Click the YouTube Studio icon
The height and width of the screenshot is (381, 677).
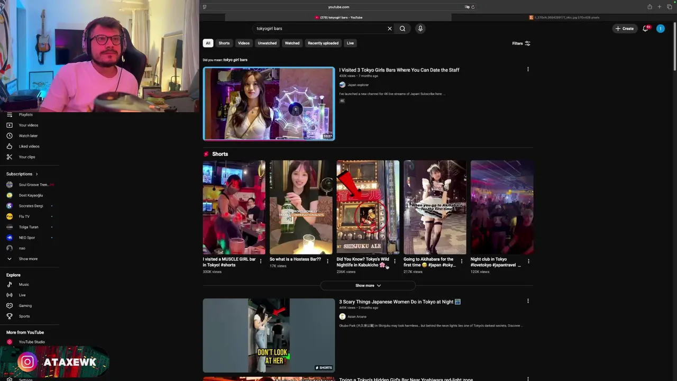pyautogui.click(x=10, y=342)
